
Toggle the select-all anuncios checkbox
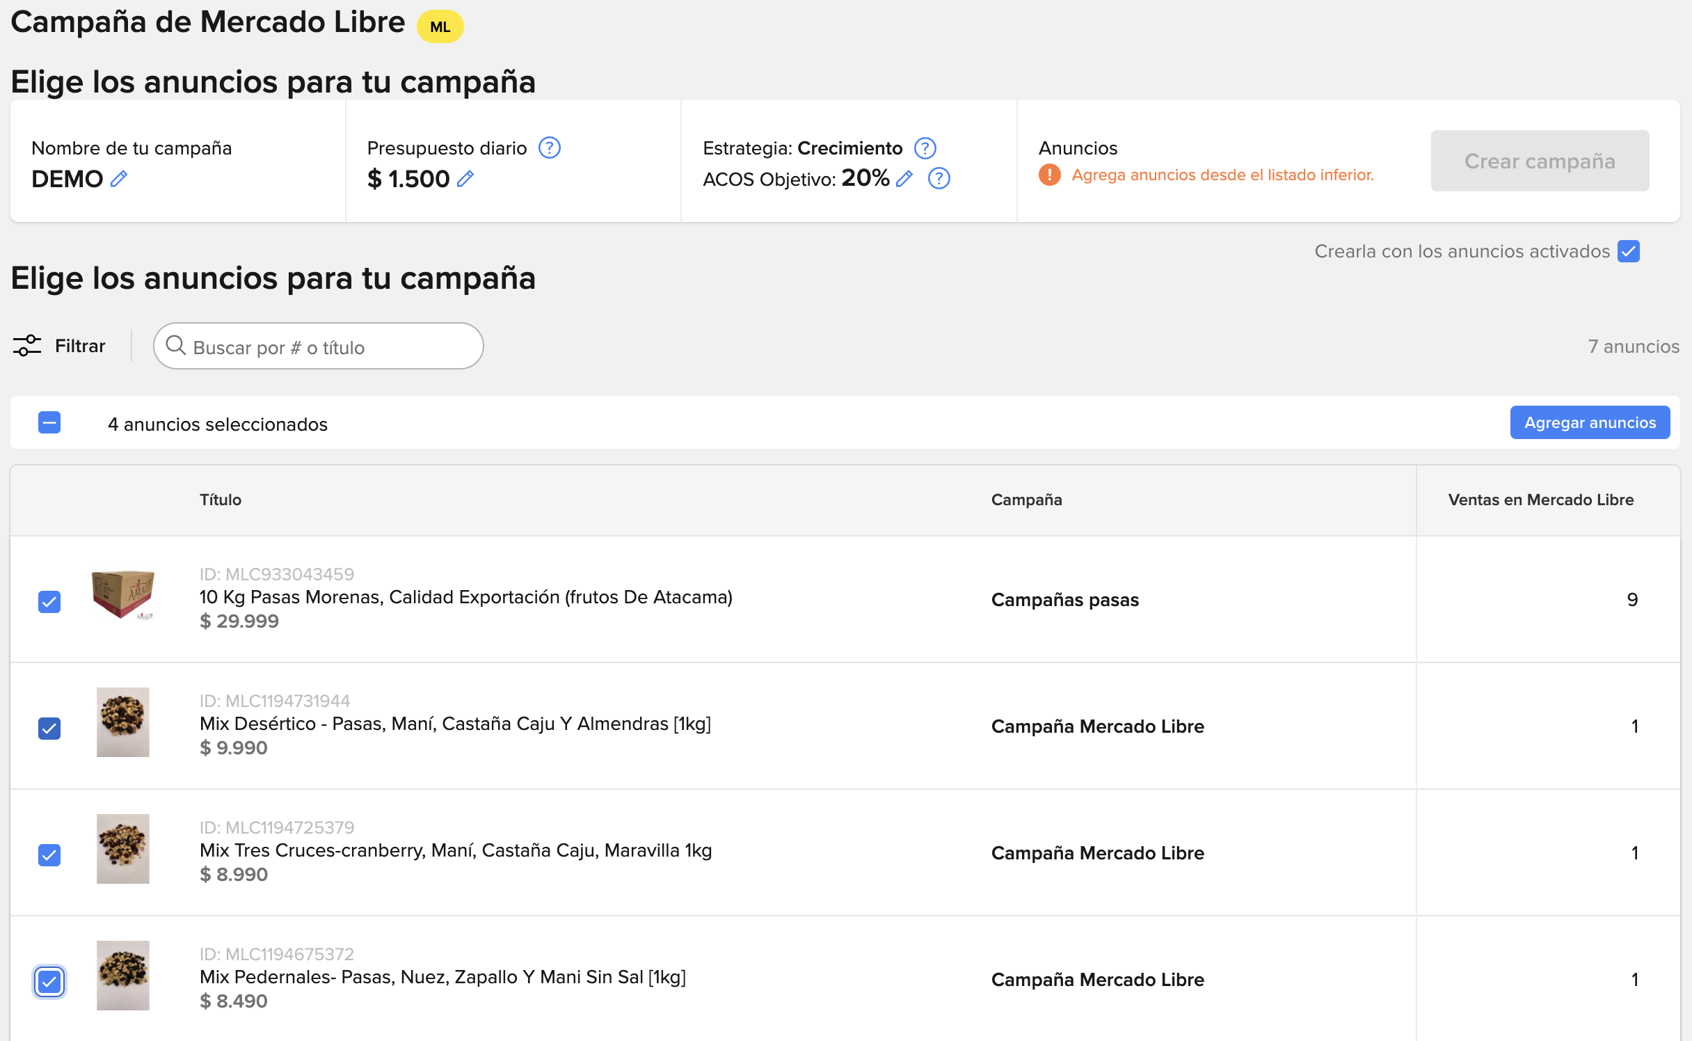point(49,422)
